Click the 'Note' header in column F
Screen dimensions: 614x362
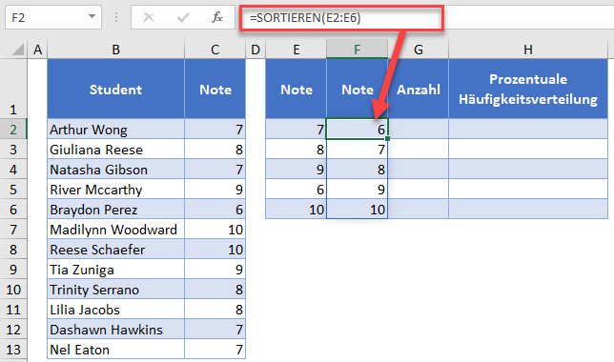coord(357,89)
